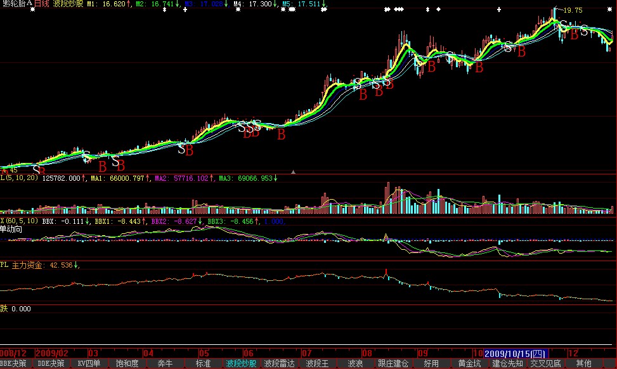Open the 波段雷达 tab

tap(279, 364)
